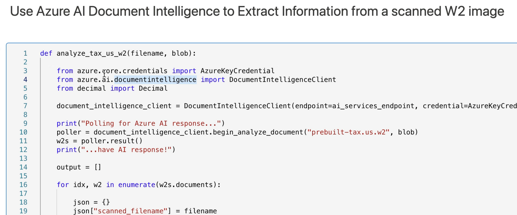Click the json = {} line

(91, 202)
